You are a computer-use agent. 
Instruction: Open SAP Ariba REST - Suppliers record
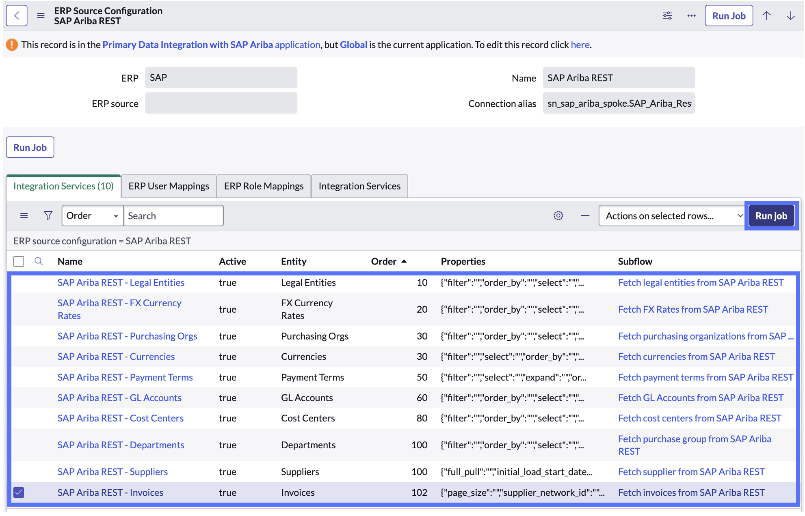click(113, 471)
